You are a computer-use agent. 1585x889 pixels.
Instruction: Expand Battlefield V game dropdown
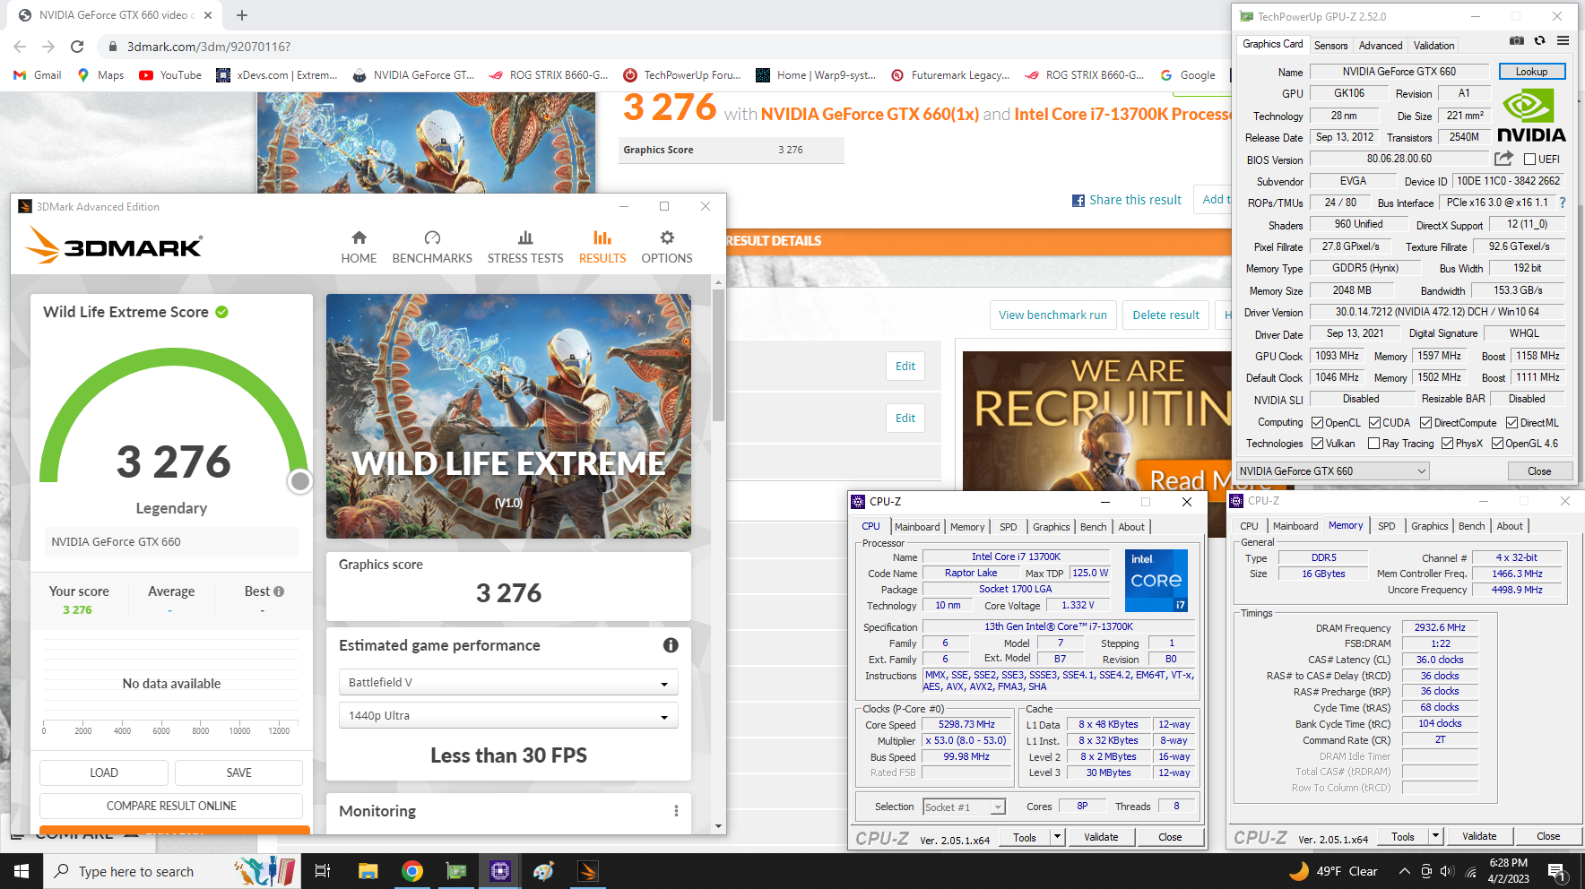coord(508,682)
